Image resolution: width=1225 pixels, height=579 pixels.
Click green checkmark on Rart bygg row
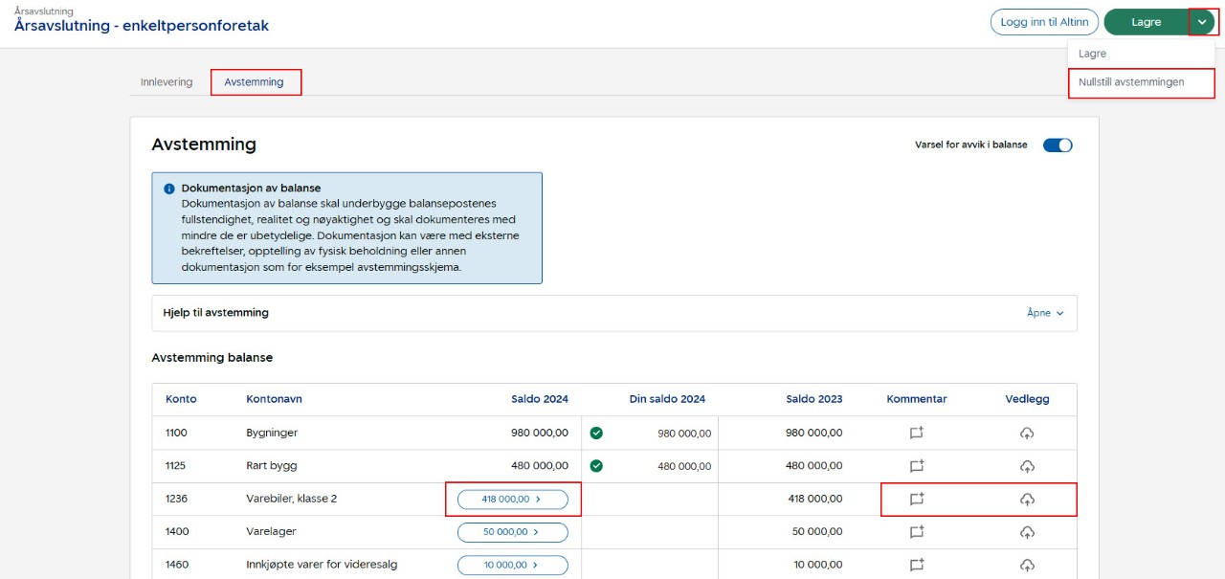tap(596, 466)
